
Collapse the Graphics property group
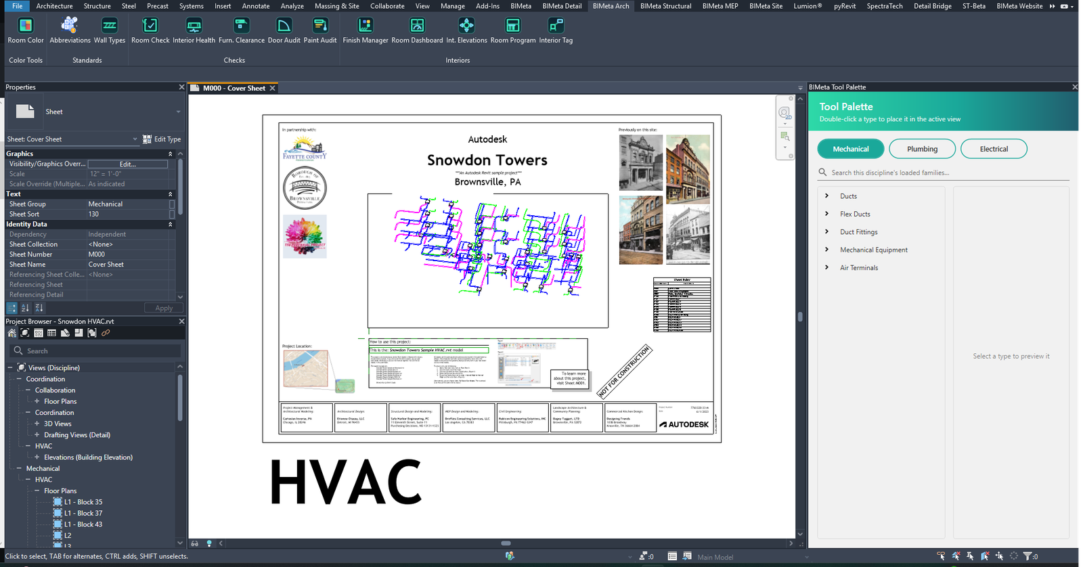pos(170,154)
